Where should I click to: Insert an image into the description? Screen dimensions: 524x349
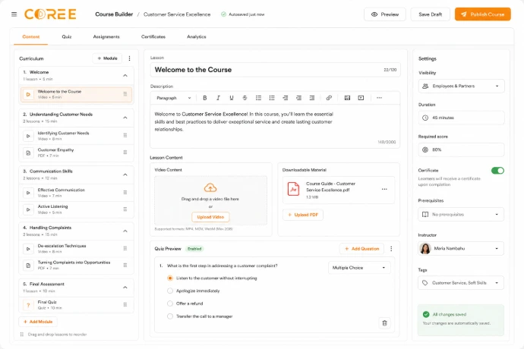click(347, 98)
